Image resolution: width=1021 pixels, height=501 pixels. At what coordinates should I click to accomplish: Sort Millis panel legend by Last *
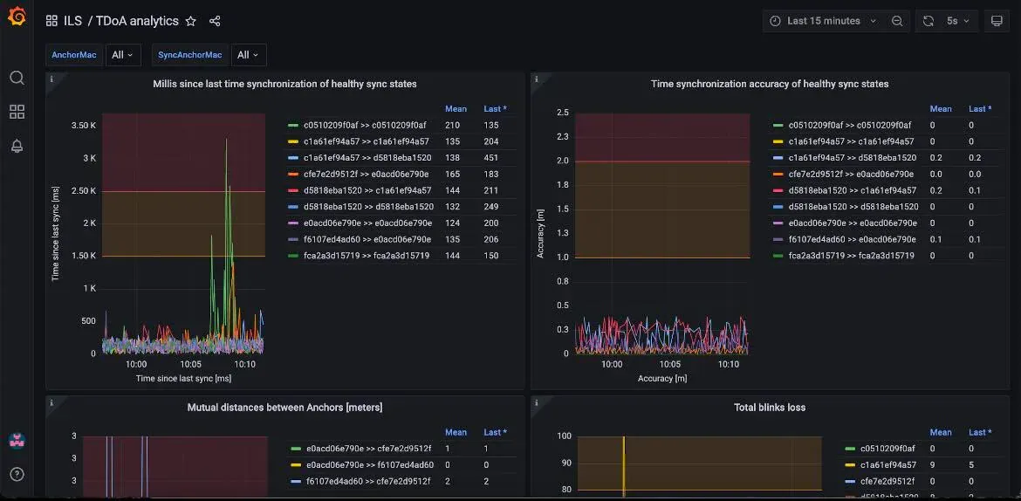(x=495, y=109)
